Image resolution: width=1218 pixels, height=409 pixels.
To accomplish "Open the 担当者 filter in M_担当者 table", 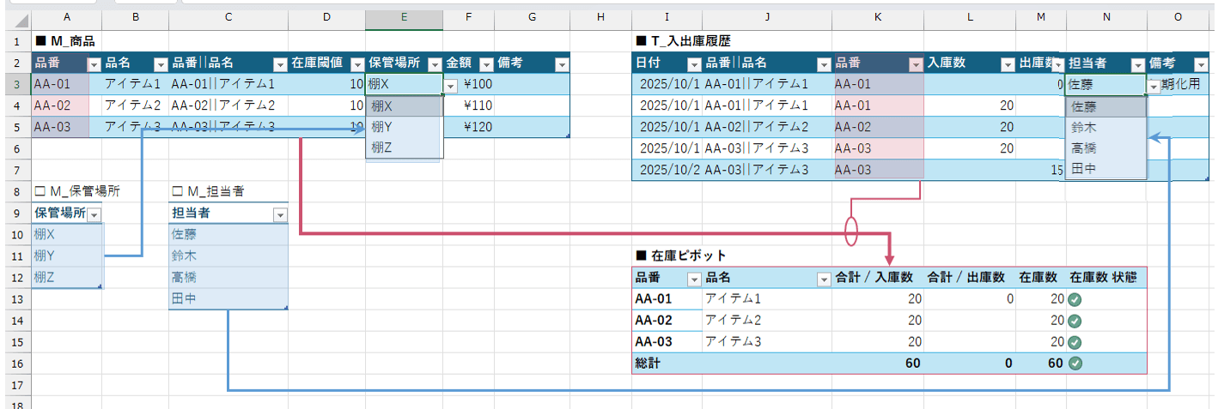I will point(279,214).
